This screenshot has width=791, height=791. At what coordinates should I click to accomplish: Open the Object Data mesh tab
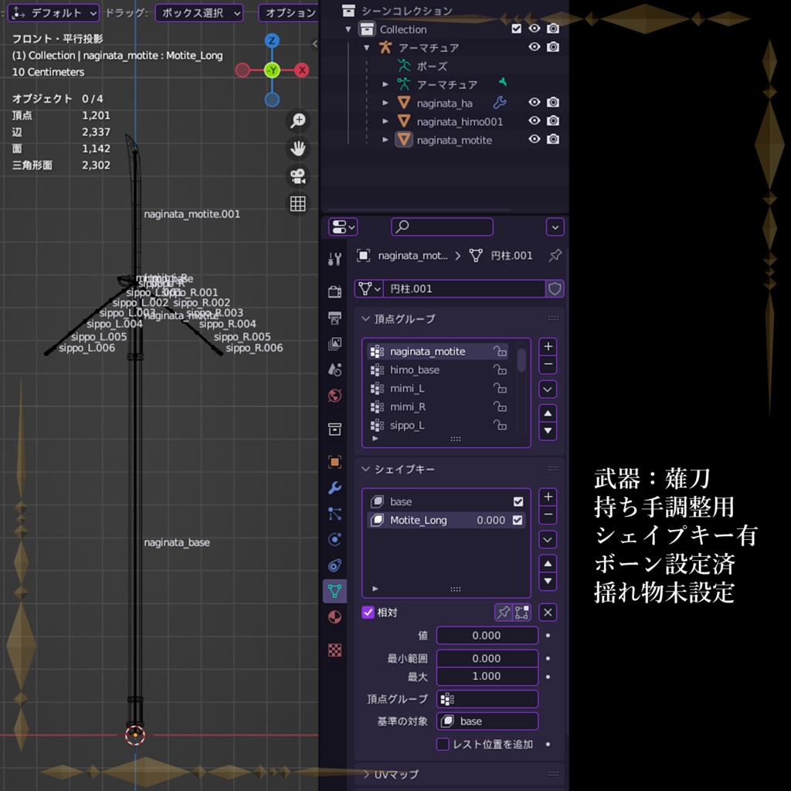click(x=334, y=591)
